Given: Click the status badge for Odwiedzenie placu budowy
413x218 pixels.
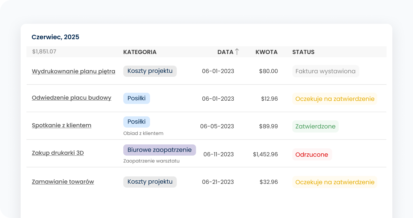Looking at the screenshot, I should point(335,99).
